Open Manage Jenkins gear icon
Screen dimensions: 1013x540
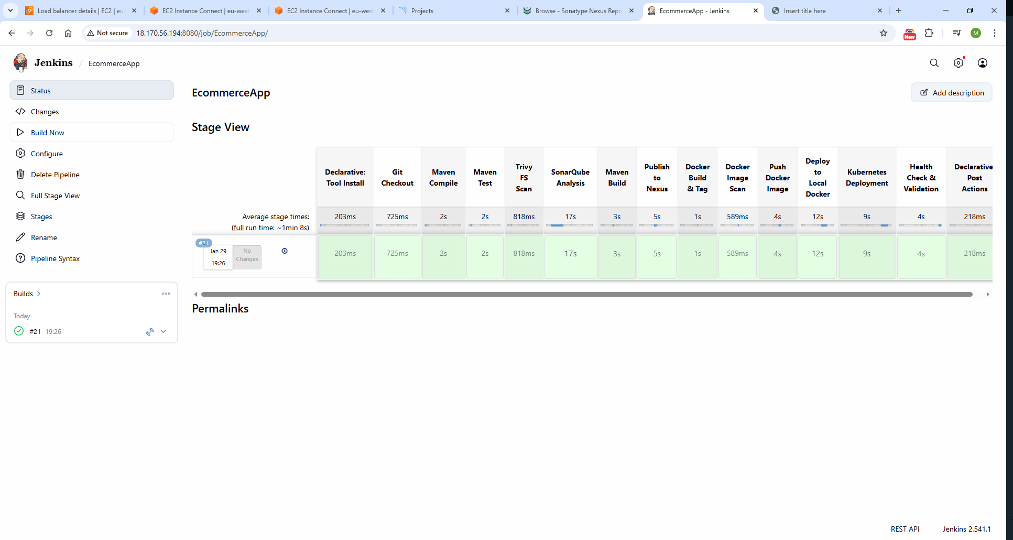tap(958, 63)
